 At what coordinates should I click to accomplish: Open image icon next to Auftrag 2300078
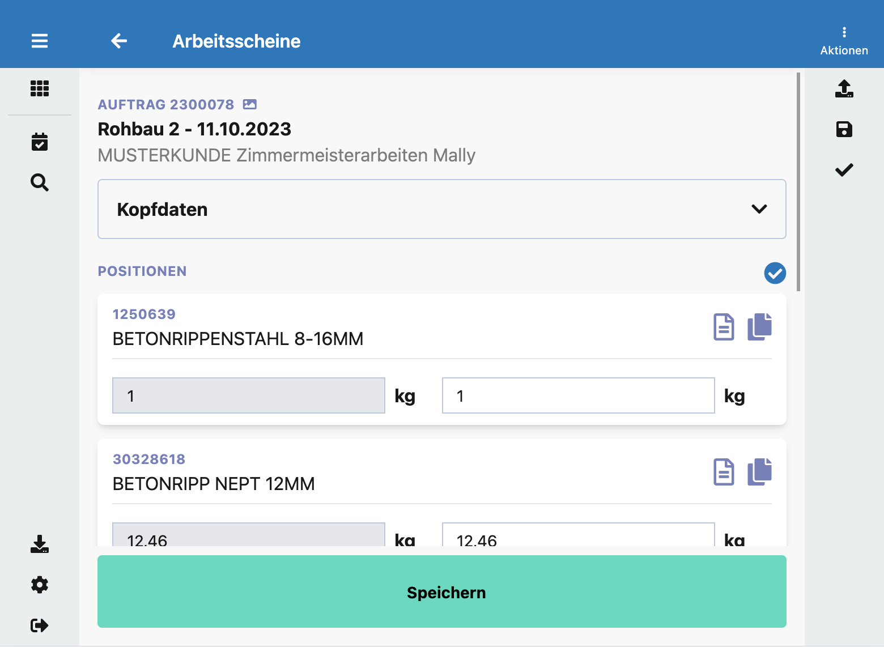point(250,104)
